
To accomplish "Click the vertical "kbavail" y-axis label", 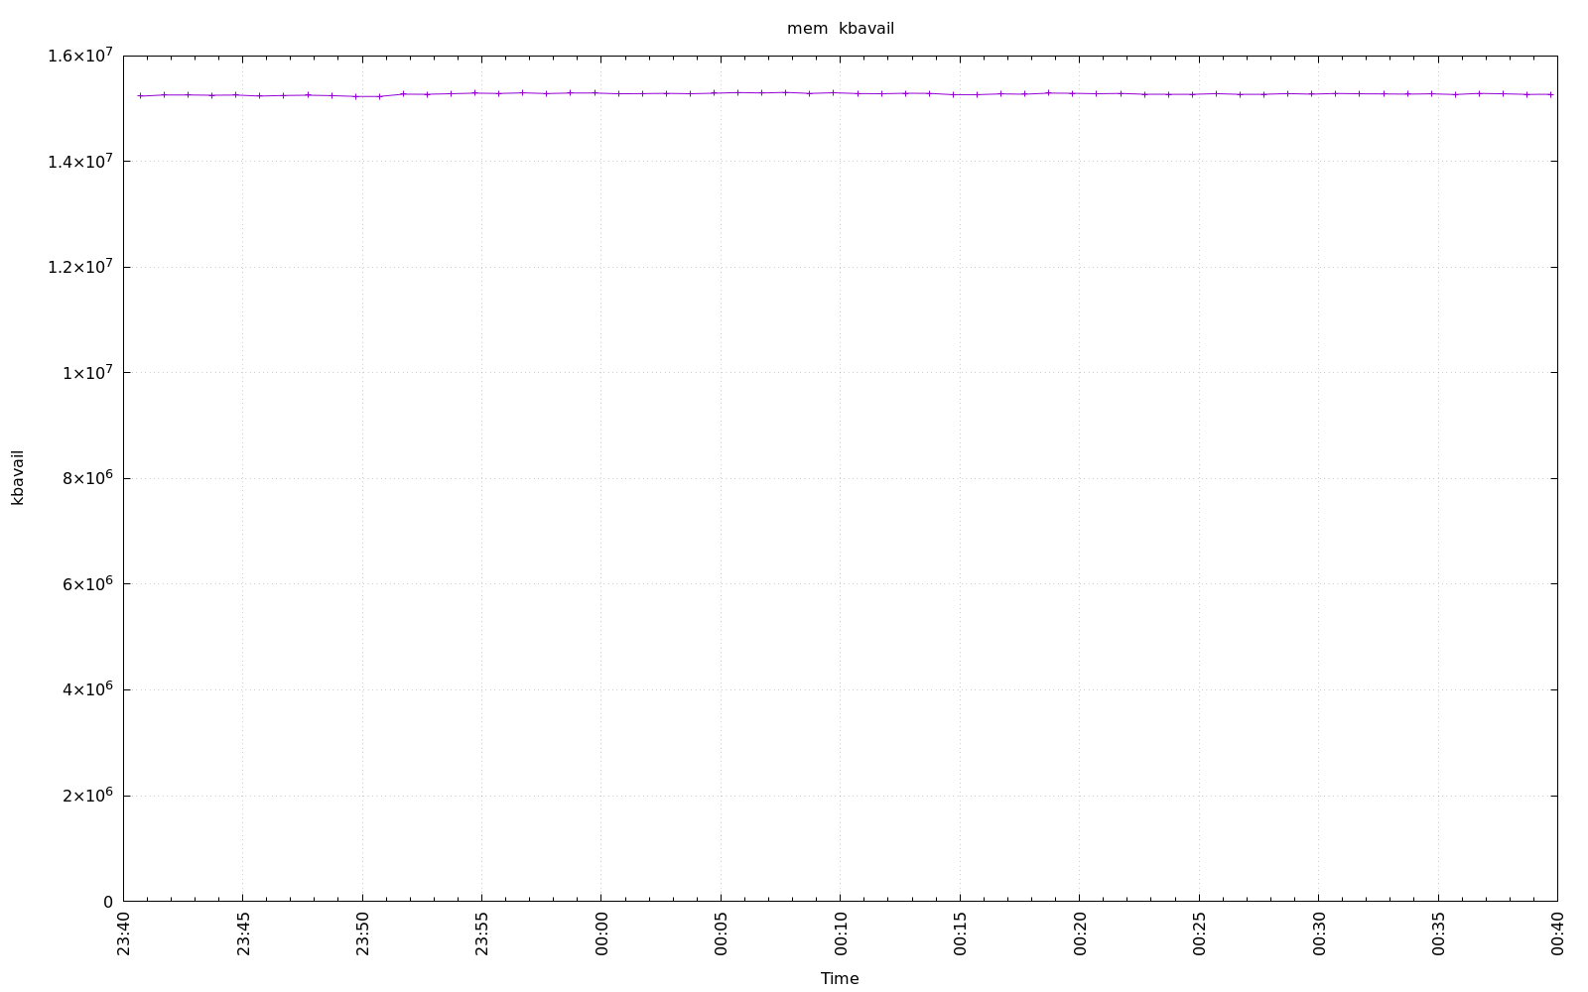I will [18, 477].
